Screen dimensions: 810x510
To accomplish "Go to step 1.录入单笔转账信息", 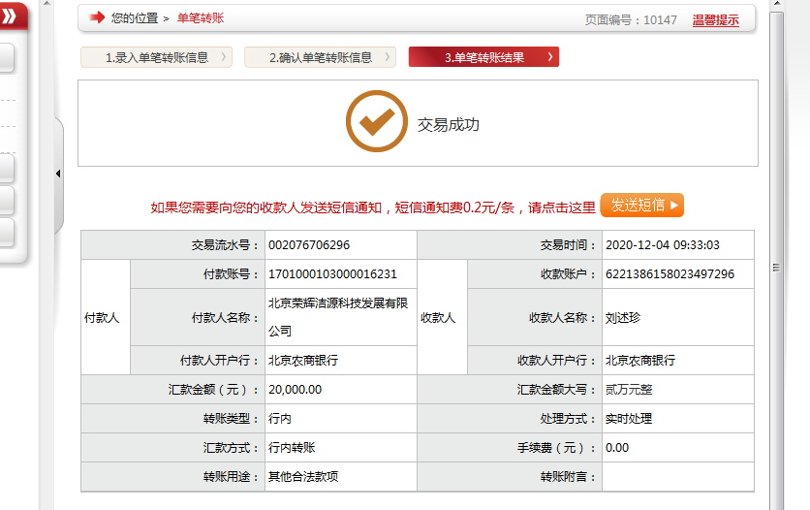I will click(157, 57).
